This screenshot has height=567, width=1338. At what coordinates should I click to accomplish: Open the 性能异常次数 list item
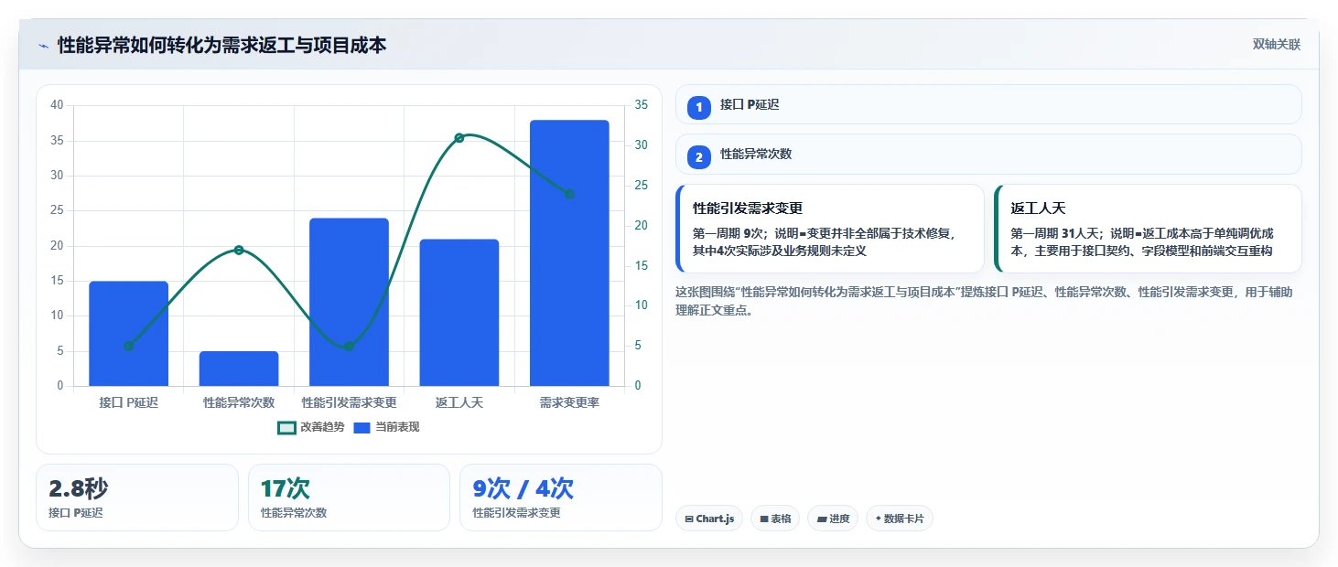(x=988, y=154)
